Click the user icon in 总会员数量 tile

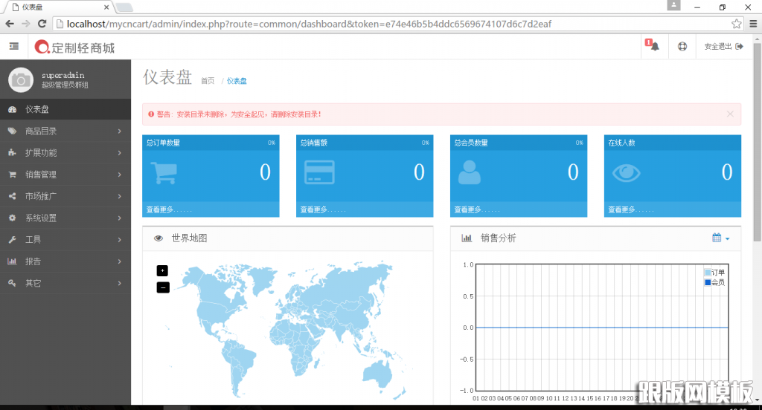pos(470,172)
